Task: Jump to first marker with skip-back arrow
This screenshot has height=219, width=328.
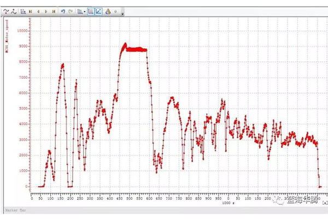Action: click(x=30, y=11)
